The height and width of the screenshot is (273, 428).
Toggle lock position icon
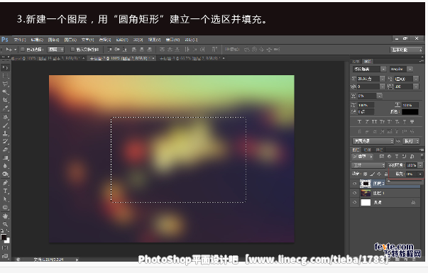click(x=379, y=174)
